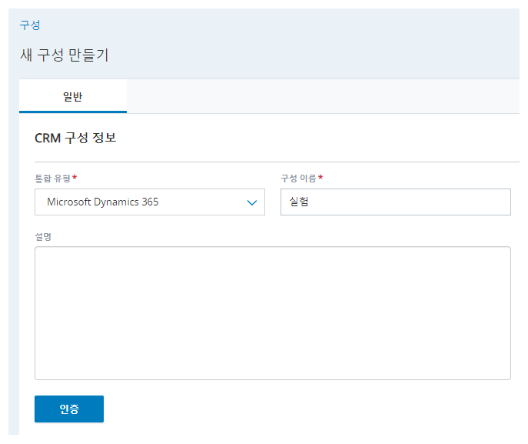Click the 구성 이름 field label
Image resolution: width=528 pixels, height=444 pixels.
(x=298, y=179)
